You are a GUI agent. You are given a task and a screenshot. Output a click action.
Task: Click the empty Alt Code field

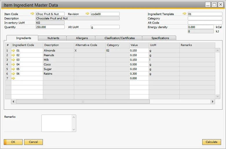pos(205,23)
